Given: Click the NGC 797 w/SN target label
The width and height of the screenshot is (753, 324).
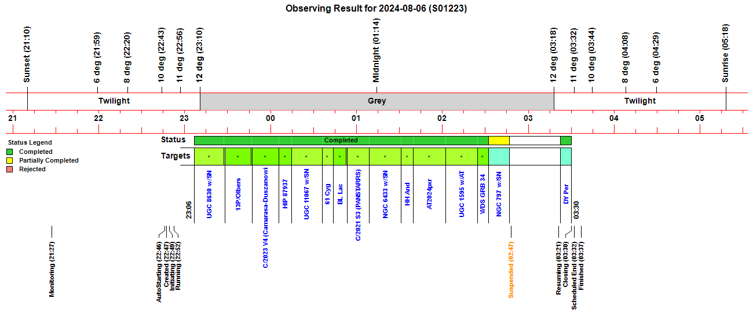Looking at the screenshot, I should click(x=499, y=195).
